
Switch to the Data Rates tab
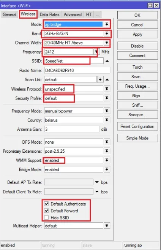click(x=50, y=15)
